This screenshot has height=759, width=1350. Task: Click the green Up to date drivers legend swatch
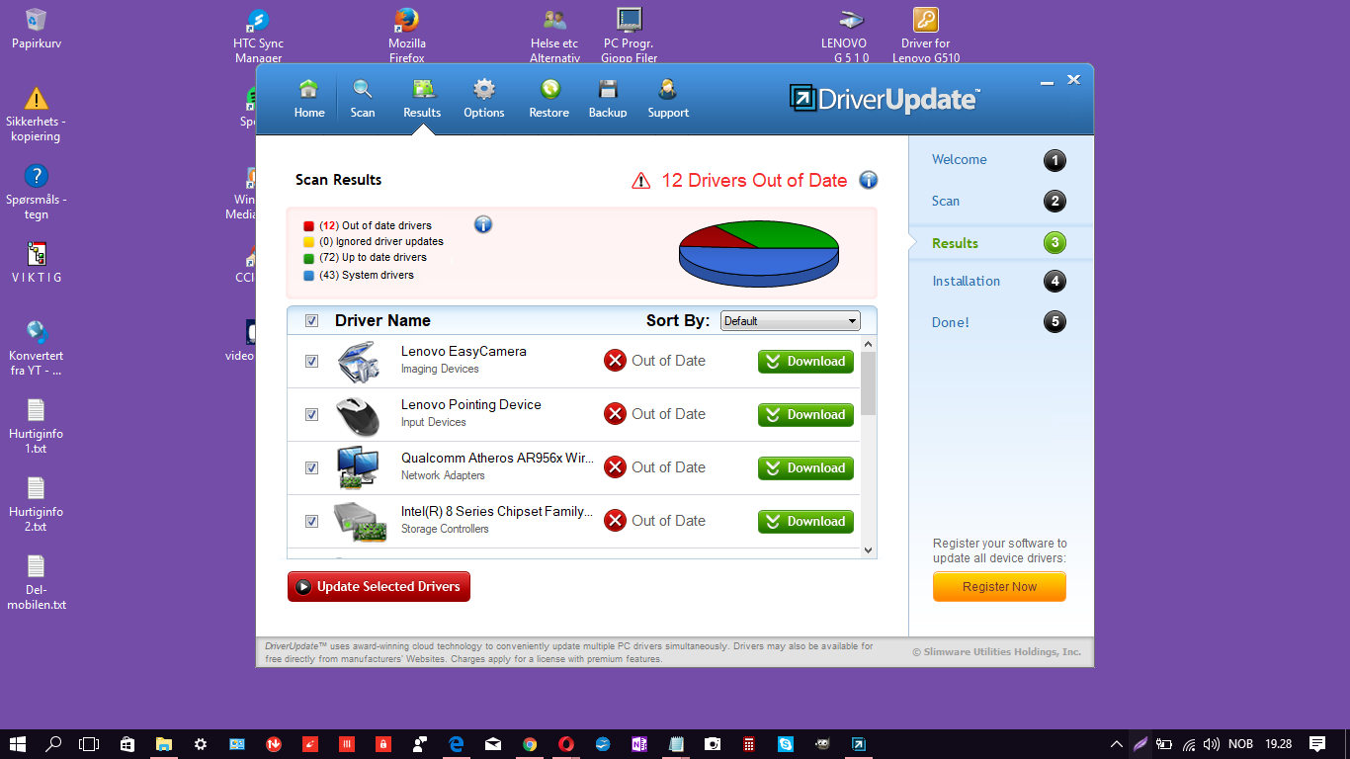pos(309,258)
